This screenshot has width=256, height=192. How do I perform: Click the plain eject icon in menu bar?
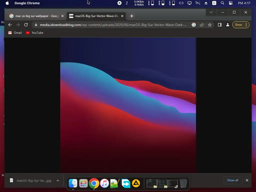coord(206,3)
